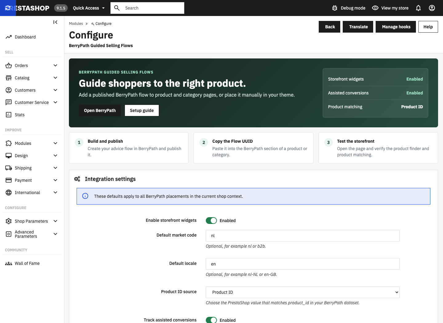The height and width of the screenshot is (323, 443).
Task: Open the Quick Access dropdown
Action: [89, 8]
